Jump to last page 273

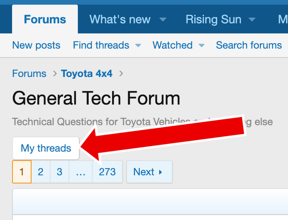point(107,172)
